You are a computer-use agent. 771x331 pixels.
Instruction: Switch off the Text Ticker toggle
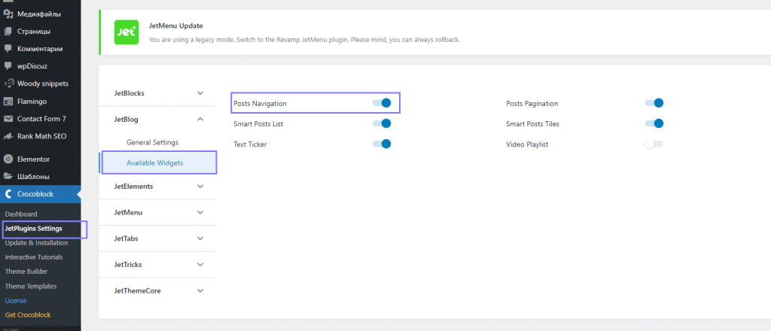[x=382, y=144]
